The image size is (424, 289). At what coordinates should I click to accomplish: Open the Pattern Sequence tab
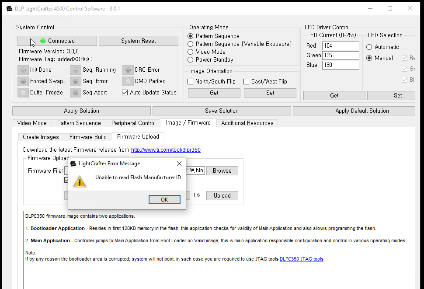79,123
